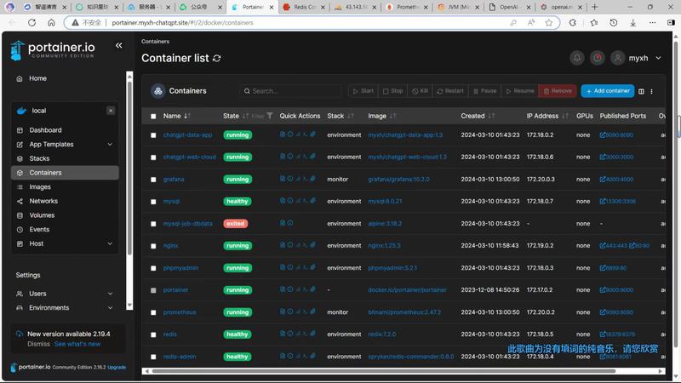Image resolution: width=681 pixels, height=383 pixels.
Task: Open logs quick action for portainer container
Action: [283, 289]
